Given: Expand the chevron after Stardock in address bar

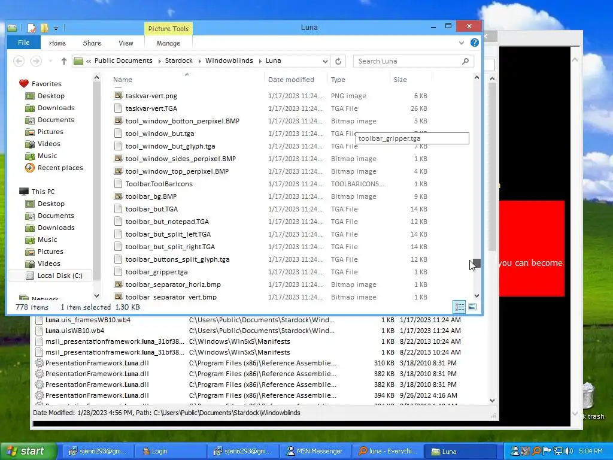Looking at the screenshot, I should pyautogui.click(x=199, y=61).
